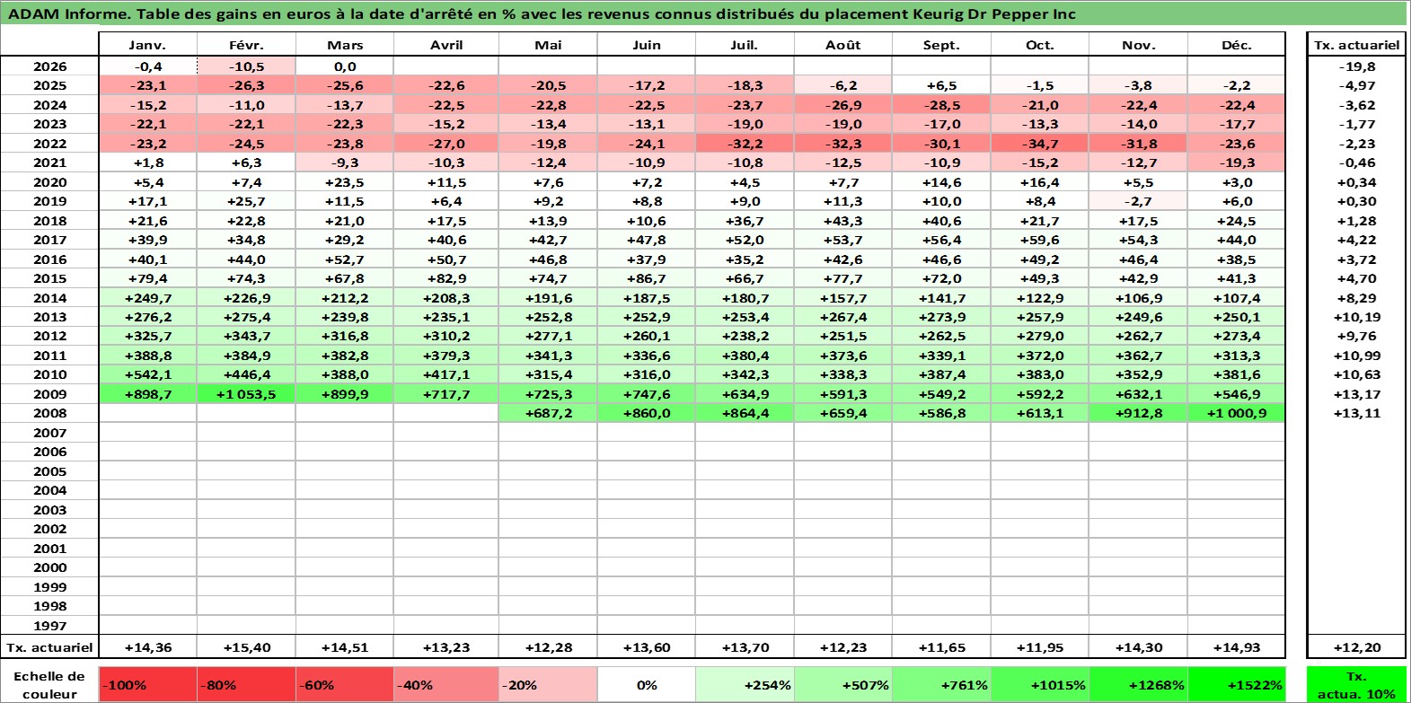Viewport: 1411px width, 703px height.
Task: Select the '+1 000,9' December 2008 cell
Action: (x=1237, y=413)
